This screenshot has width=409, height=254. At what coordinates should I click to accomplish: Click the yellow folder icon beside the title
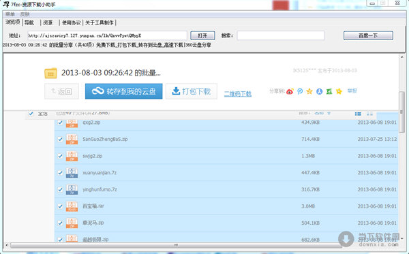point(50,73)
